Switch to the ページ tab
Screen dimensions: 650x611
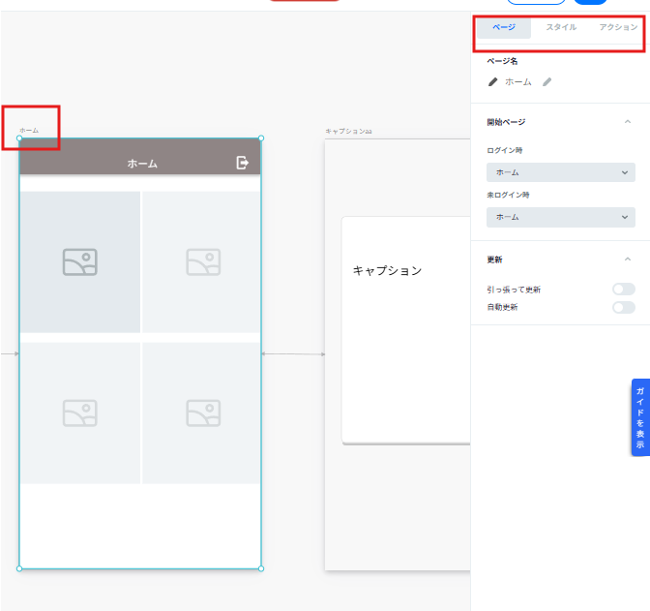(x=504, y=27)
